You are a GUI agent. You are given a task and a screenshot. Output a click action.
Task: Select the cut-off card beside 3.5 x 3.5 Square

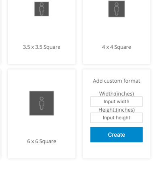click(0, 32)
